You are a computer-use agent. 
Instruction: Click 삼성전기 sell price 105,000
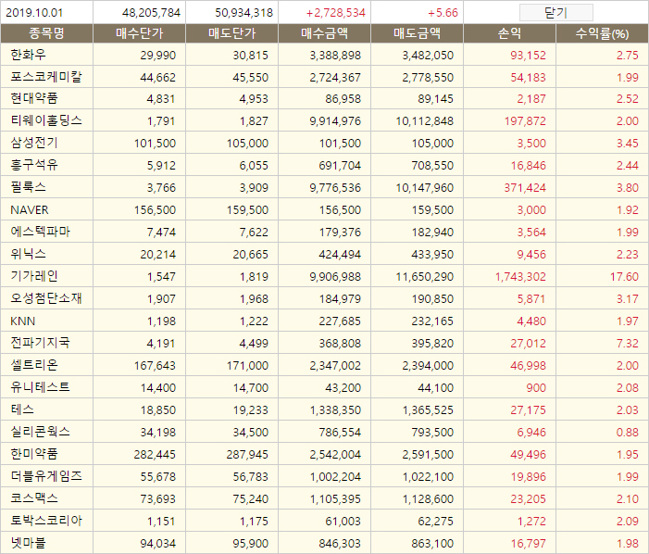point(247,144)
